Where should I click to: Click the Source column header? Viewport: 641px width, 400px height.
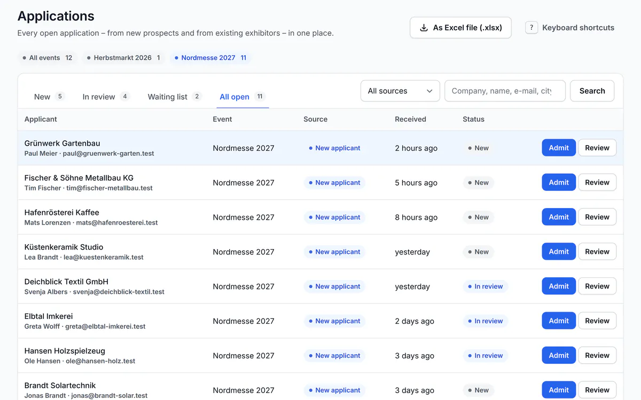pos(315,119)
